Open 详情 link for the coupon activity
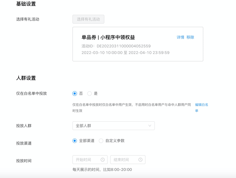 click(x=180, y=37)
